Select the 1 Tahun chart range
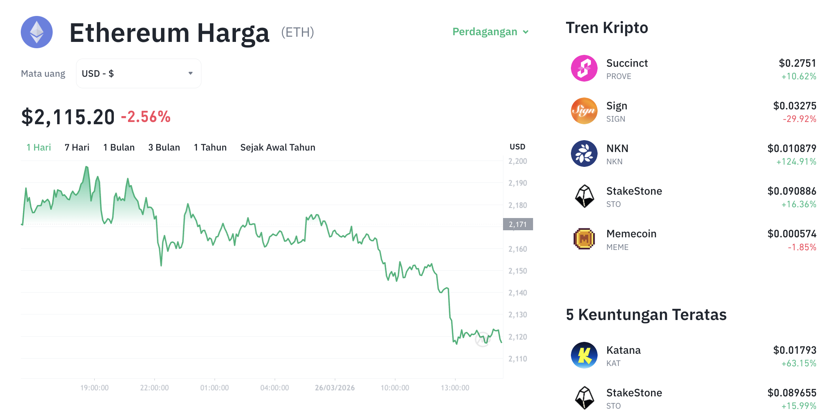Image resolution: width=825 pixels, height=419 pixels. coord(210,147)
